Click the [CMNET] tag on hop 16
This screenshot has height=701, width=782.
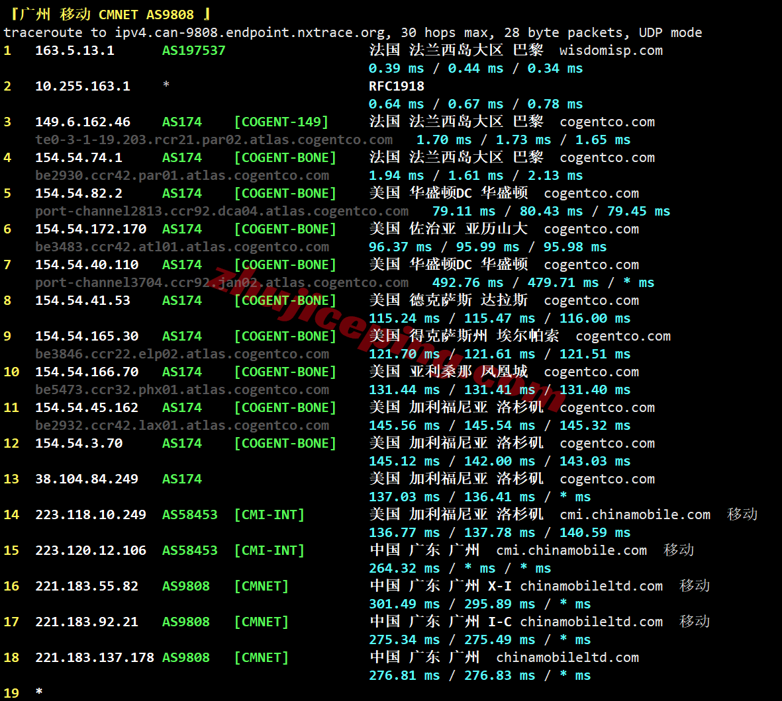click(x=262, y=587)
